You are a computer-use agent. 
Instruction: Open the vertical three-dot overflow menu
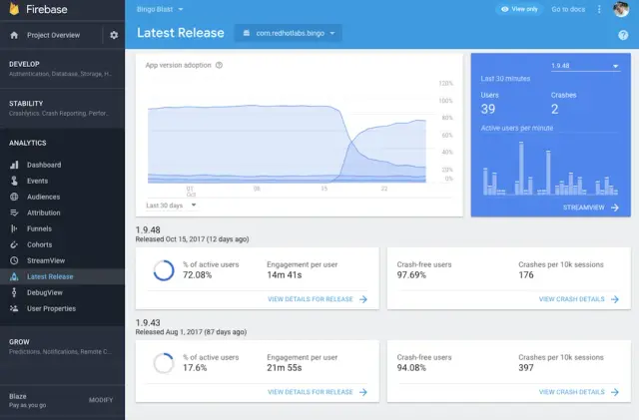tap(599, 9)
